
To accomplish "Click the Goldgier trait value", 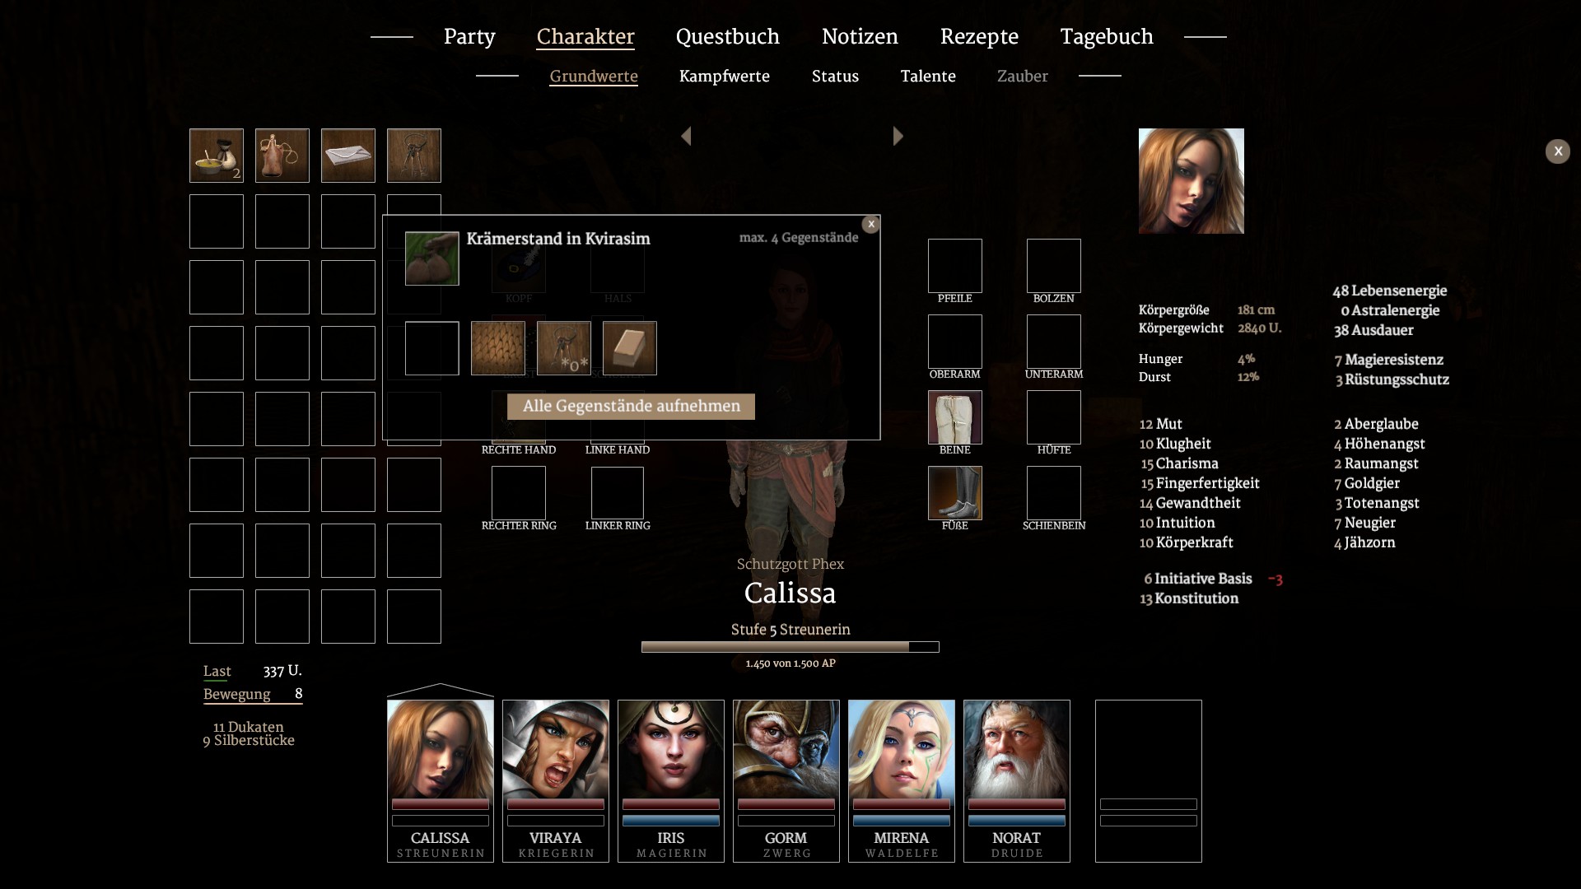I will (x=1367, y=483).
